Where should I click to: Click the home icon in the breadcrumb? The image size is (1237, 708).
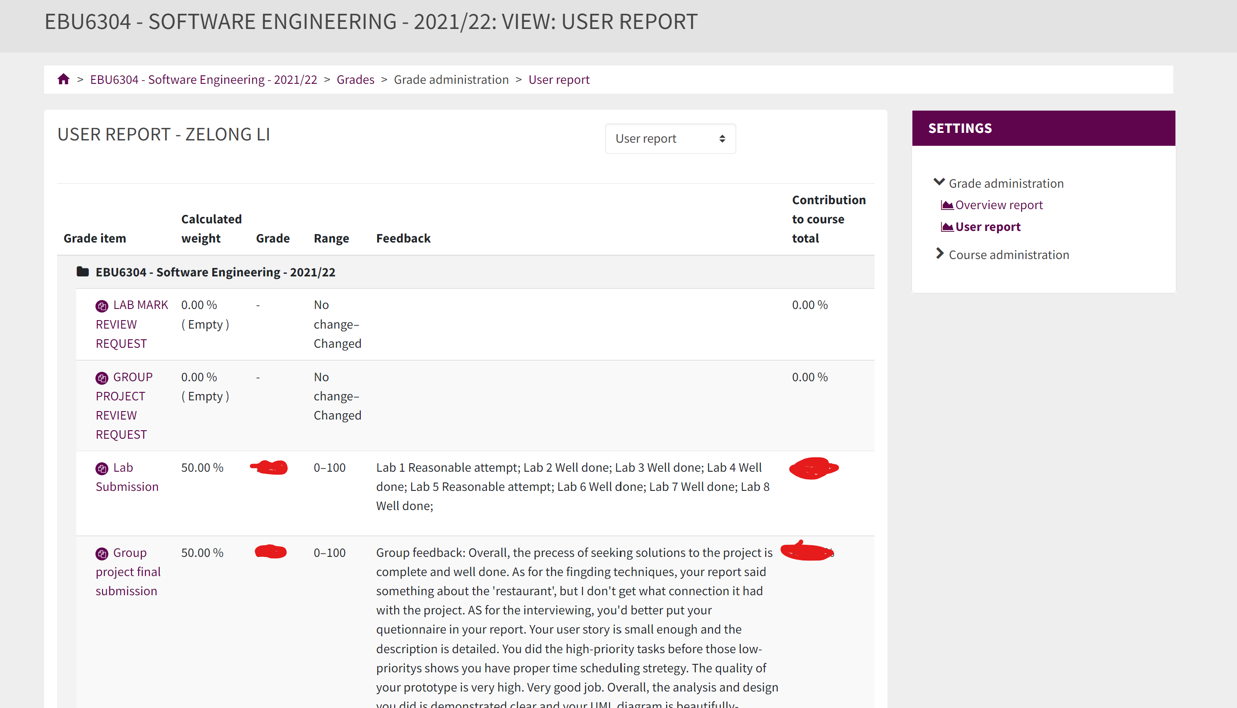[64, 79]
